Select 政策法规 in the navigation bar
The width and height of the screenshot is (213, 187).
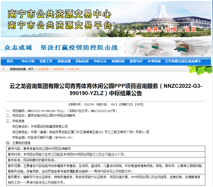click(x=64, y=61)
